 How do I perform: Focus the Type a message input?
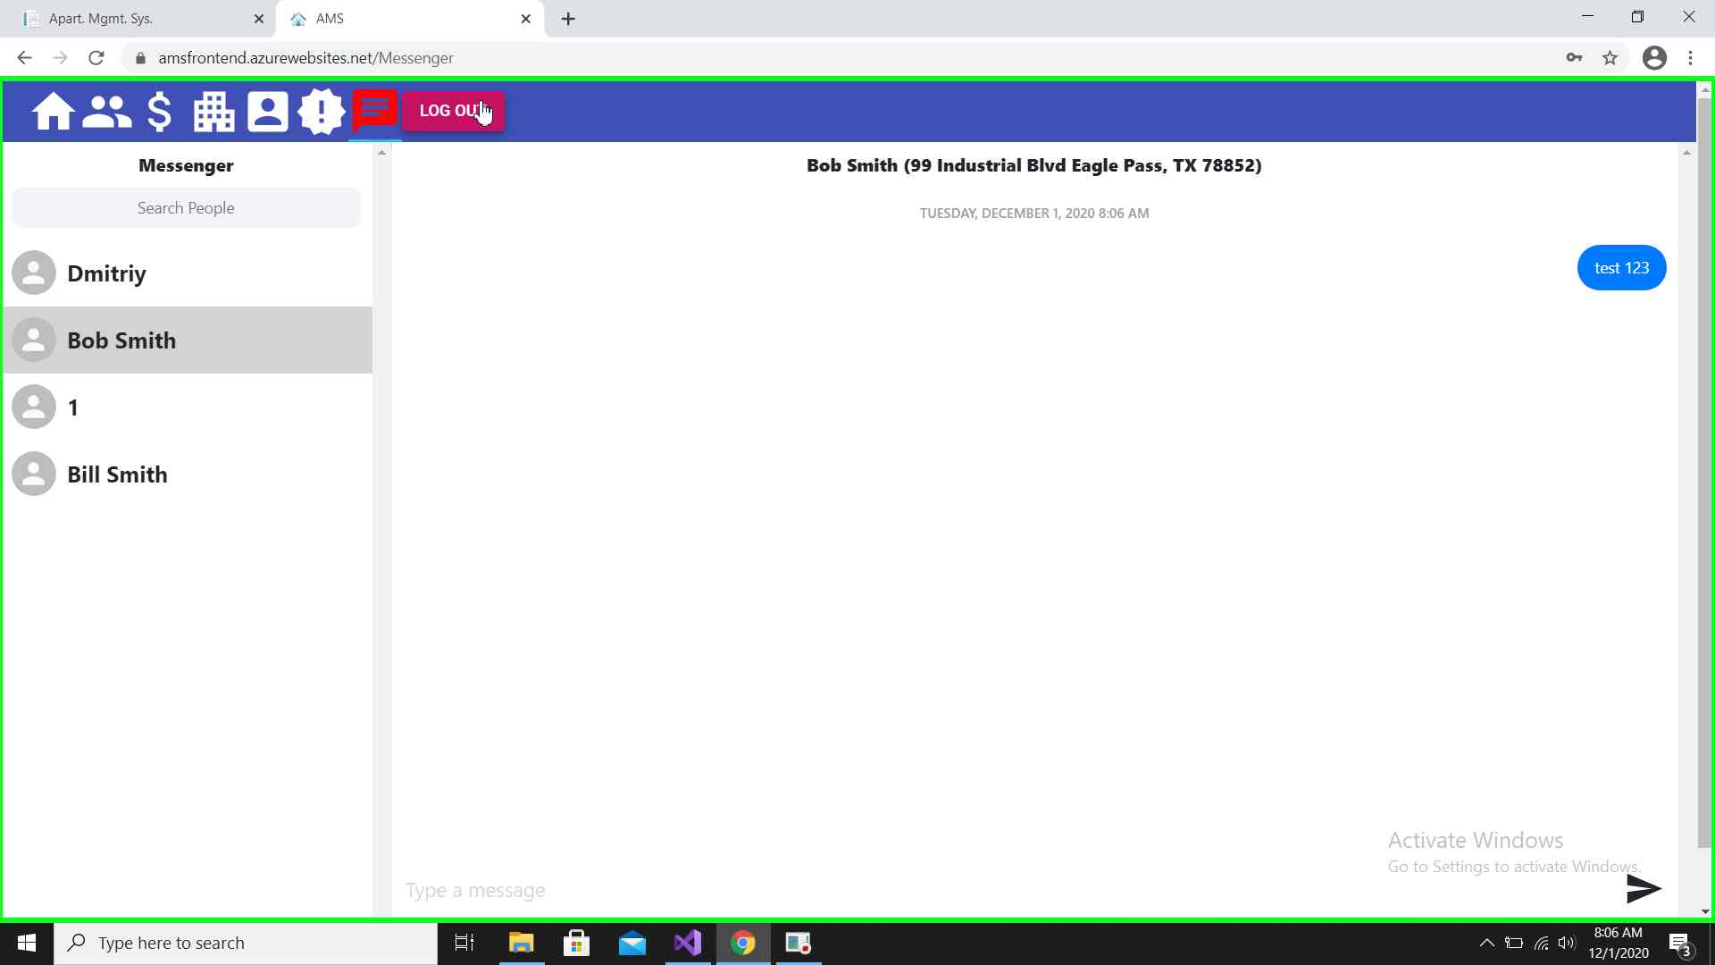pos(1009,890)
